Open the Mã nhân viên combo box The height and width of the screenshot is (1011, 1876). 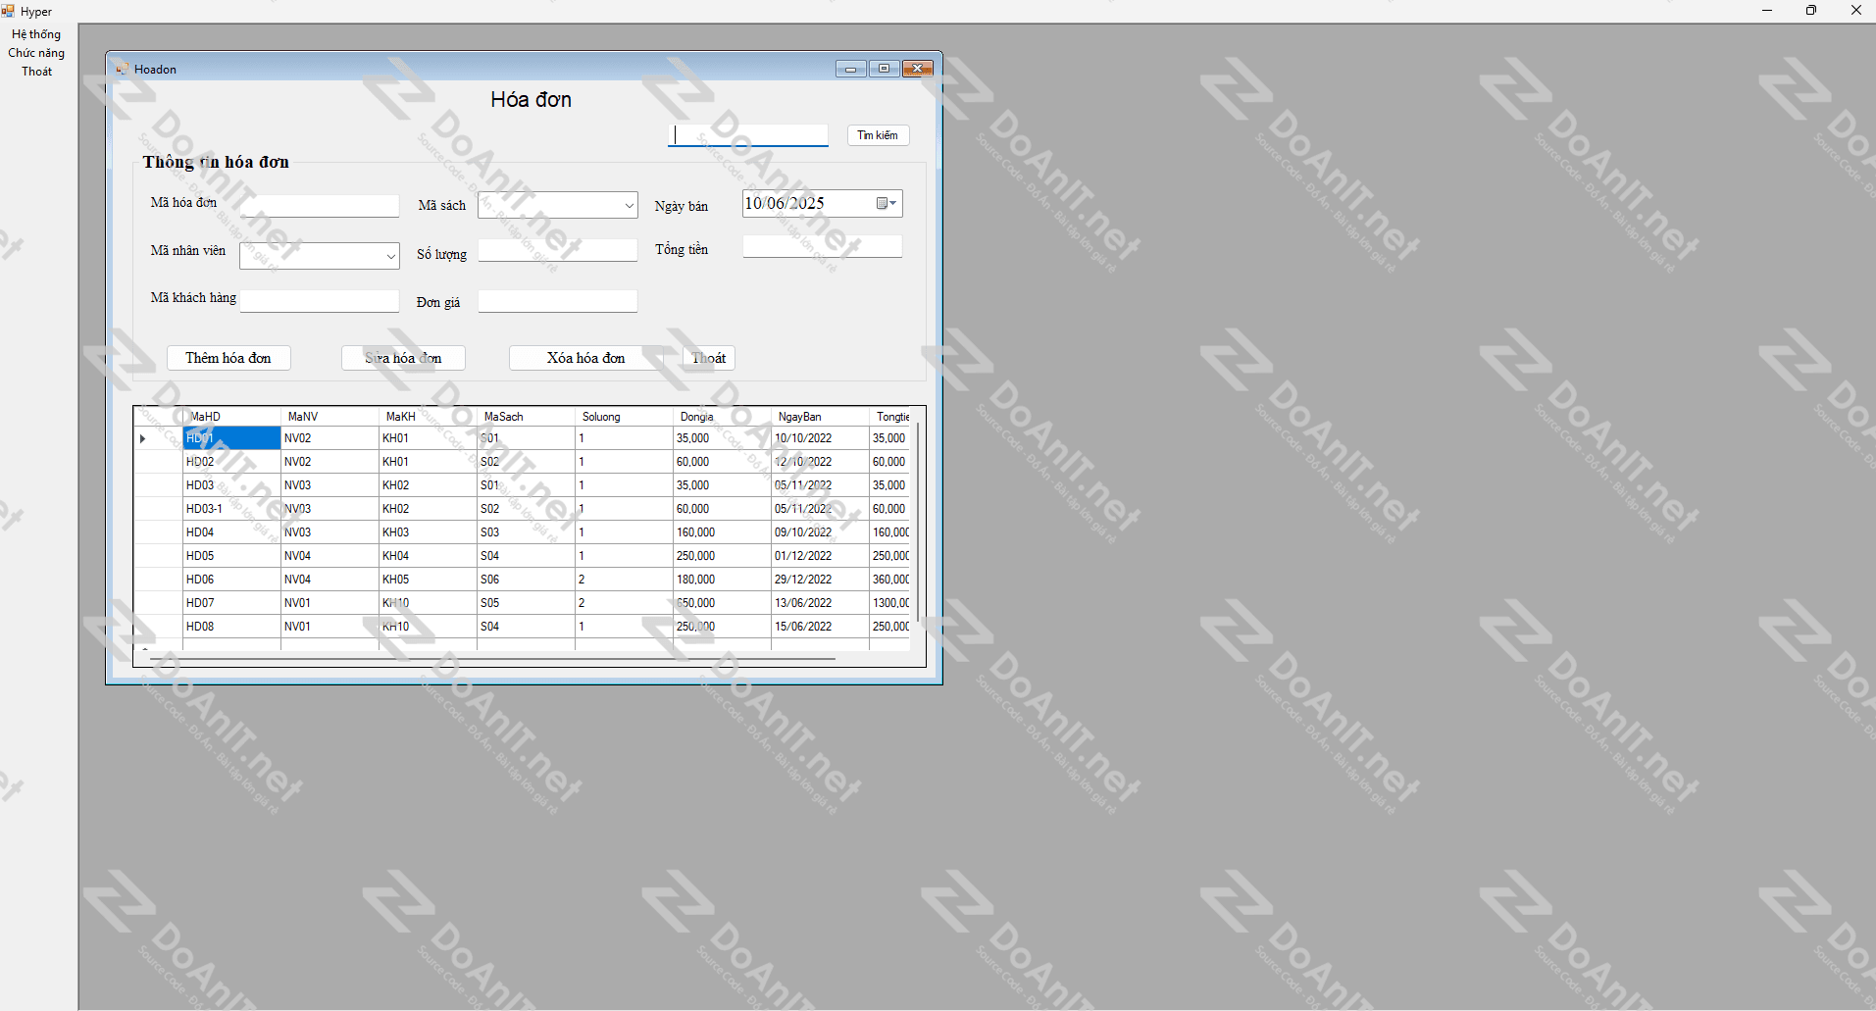pyautogui.click(x=390, y=256)
